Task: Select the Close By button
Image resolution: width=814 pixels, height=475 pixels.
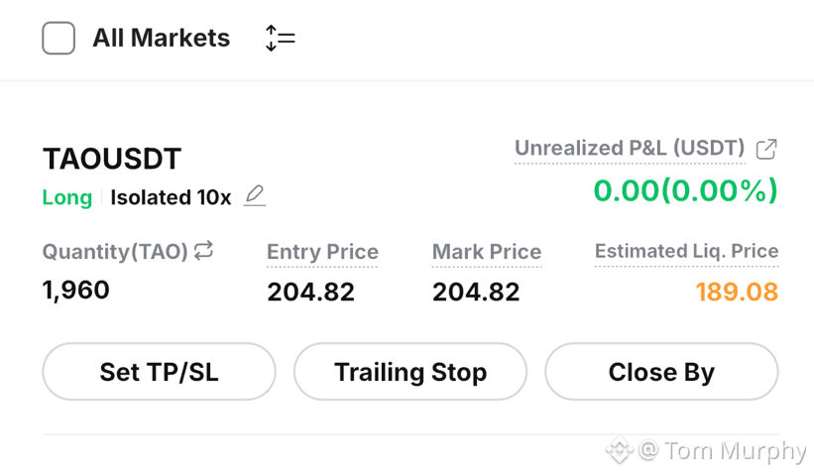Action: tap(661, 372)
